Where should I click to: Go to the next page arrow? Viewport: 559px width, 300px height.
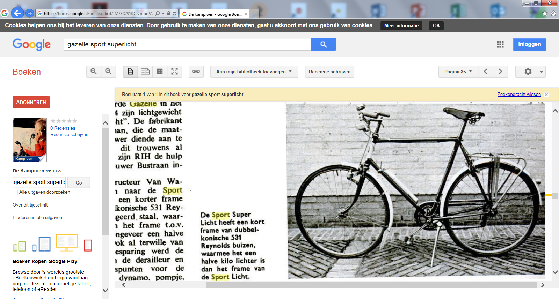pyautogui.click(x=500, y=72)
